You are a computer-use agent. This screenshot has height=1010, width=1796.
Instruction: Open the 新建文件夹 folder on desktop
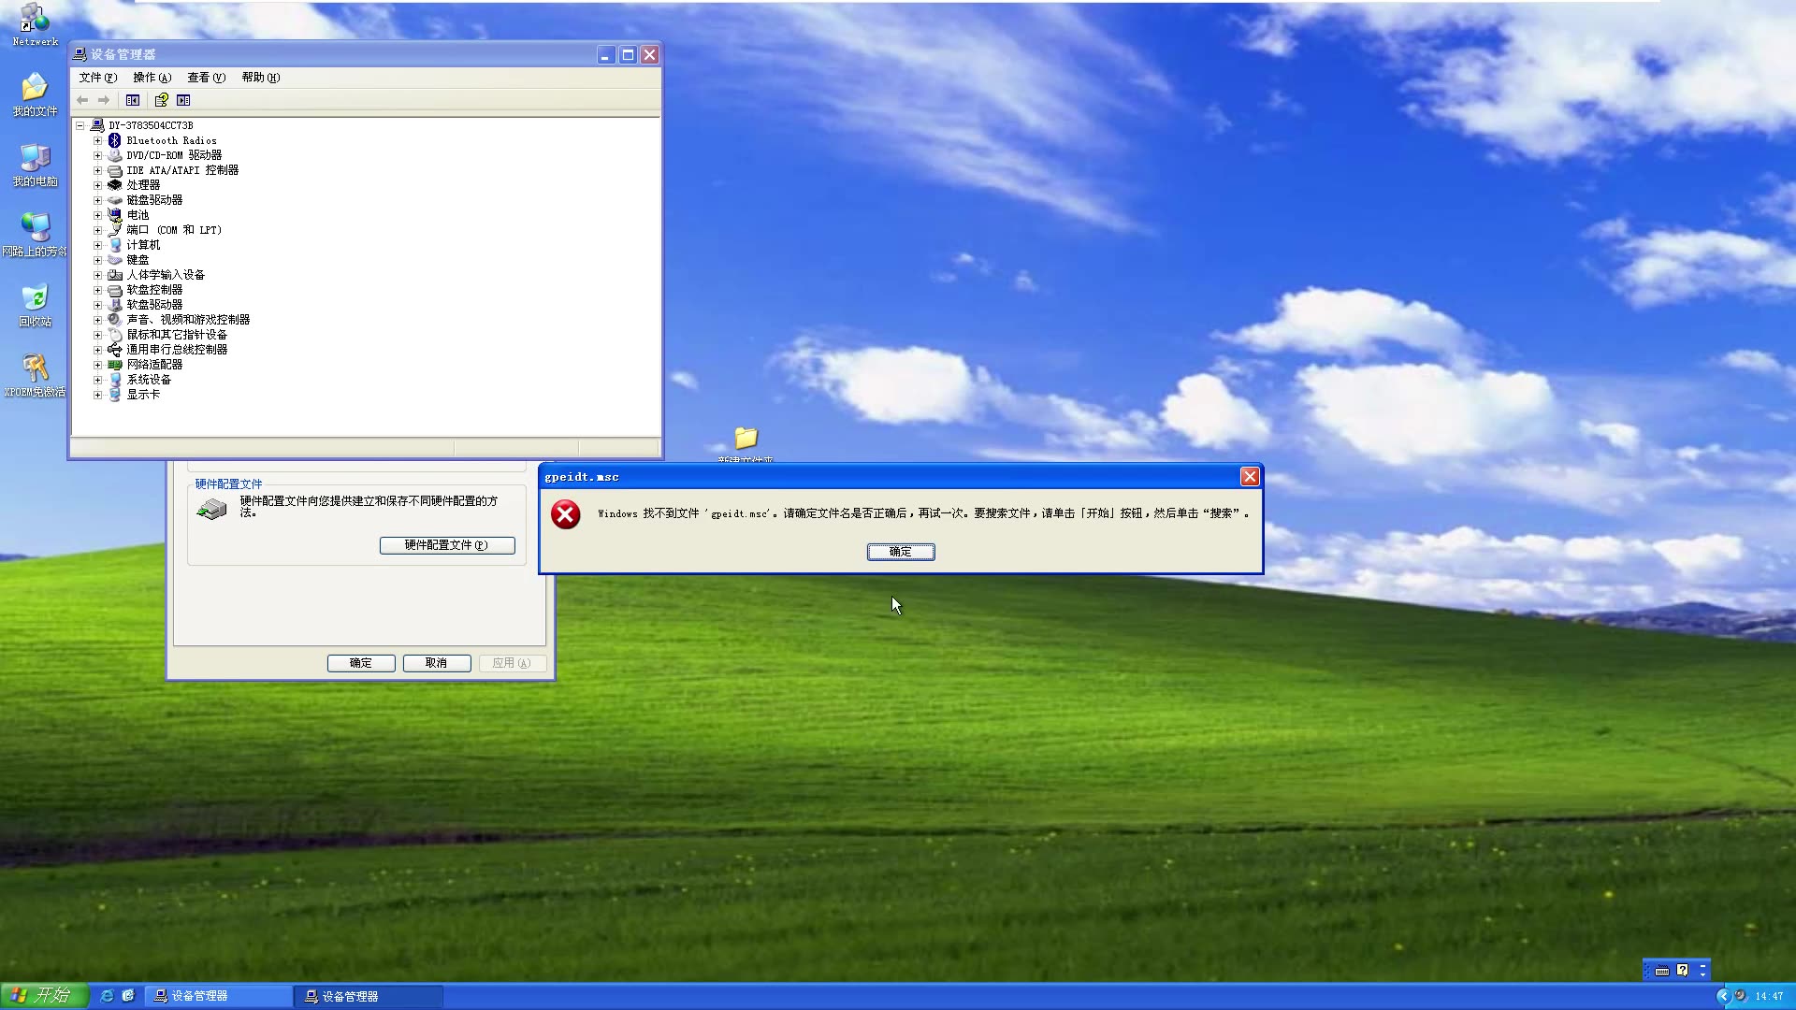pyautogui.click(x=746, y=440)
